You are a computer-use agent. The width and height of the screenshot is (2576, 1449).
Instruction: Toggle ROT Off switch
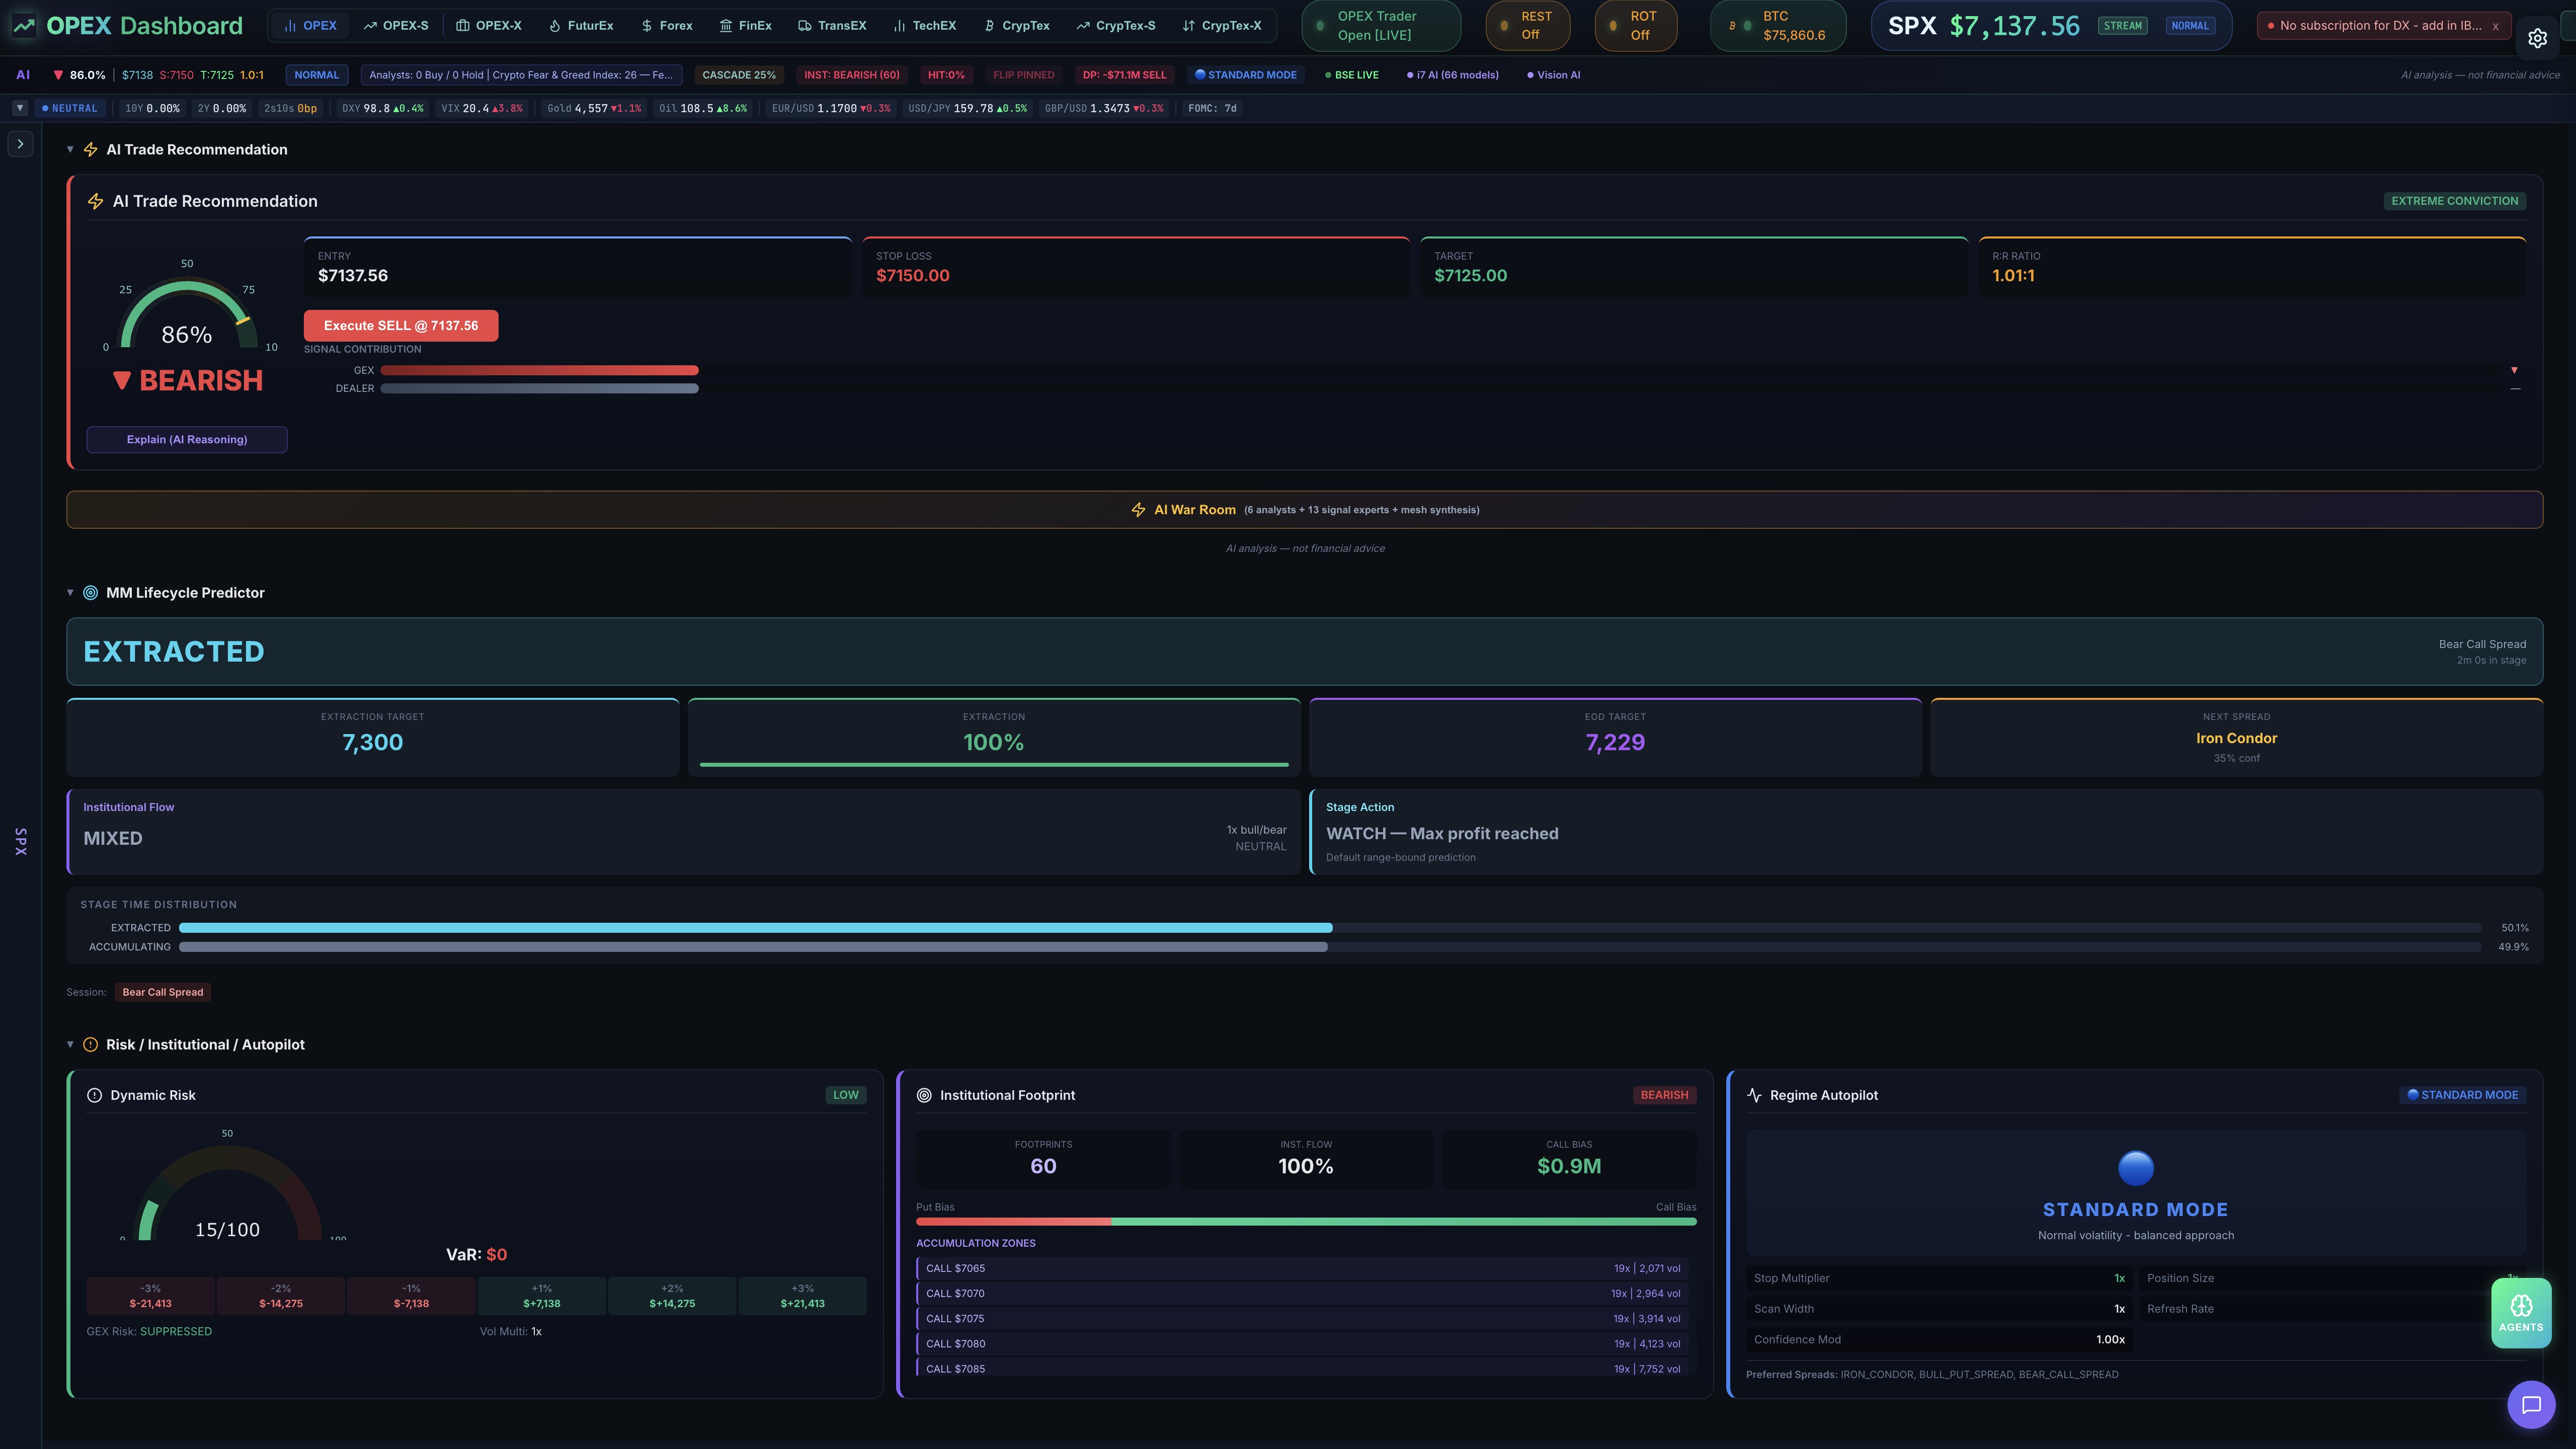pyautogui.click(x=1636, y=26)
